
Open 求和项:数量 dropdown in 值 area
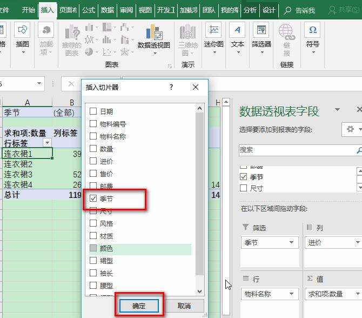tap(358, 294)
